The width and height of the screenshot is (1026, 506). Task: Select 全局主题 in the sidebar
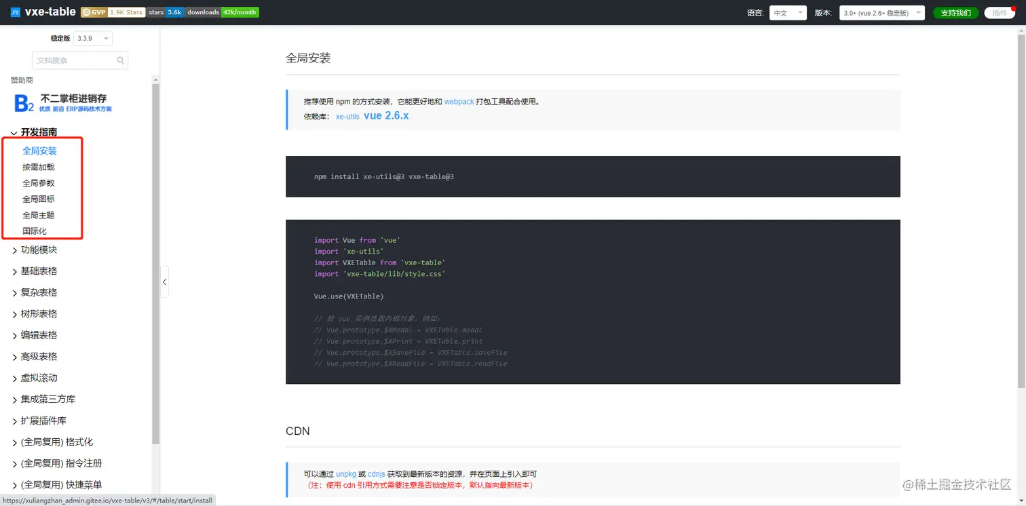[x=39, y=215]
